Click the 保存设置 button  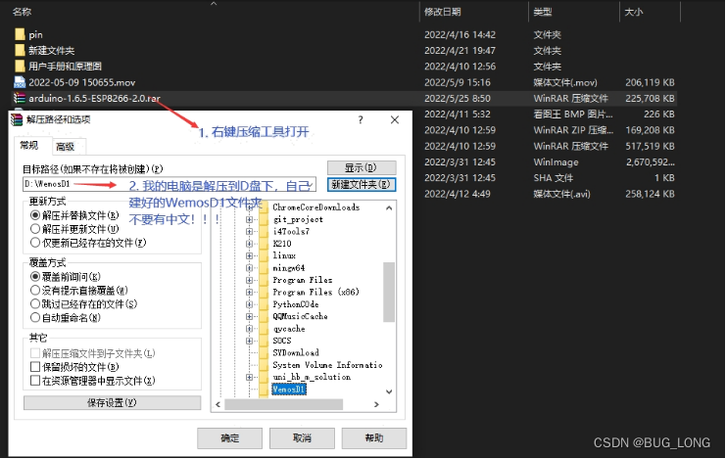click(x=112, y=402)
